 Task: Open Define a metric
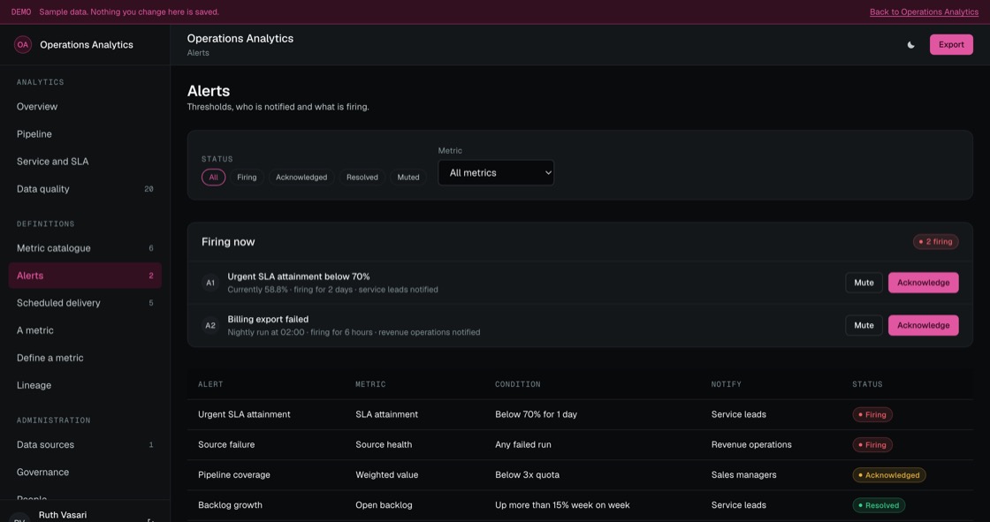tap(85, 358)
